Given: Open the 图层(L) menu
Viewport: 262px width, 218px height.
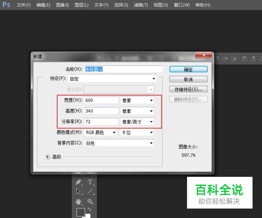Looking at the screenshot, I should [x=81, y=5].
